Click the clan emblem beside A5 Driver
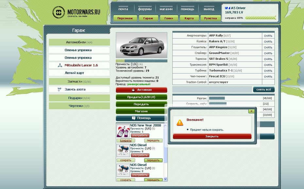Image resolution: width=304 pixels, height=189 pixels. click(x=228, y=8)
